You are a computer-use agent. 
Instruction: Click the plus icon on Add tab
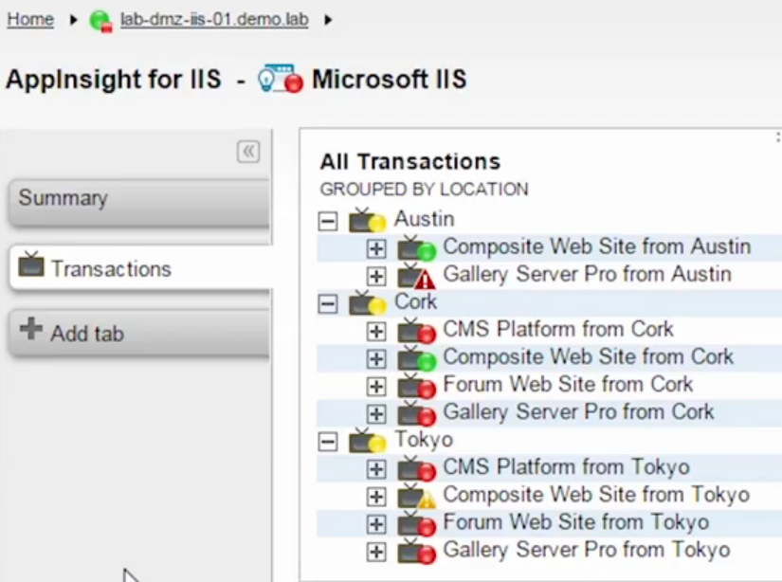[30, 329]
